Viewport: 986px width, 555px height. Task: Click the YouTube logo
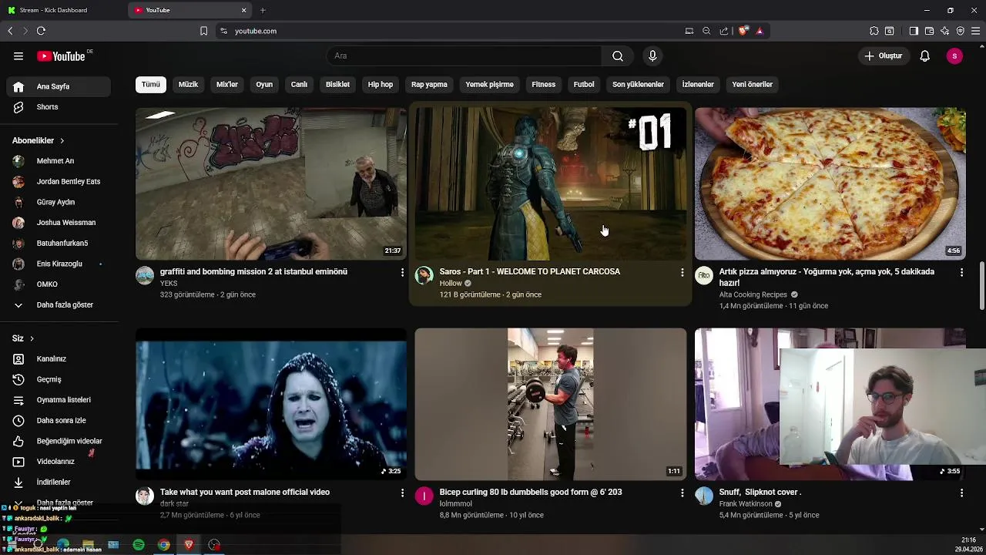[x=62, y=56]
